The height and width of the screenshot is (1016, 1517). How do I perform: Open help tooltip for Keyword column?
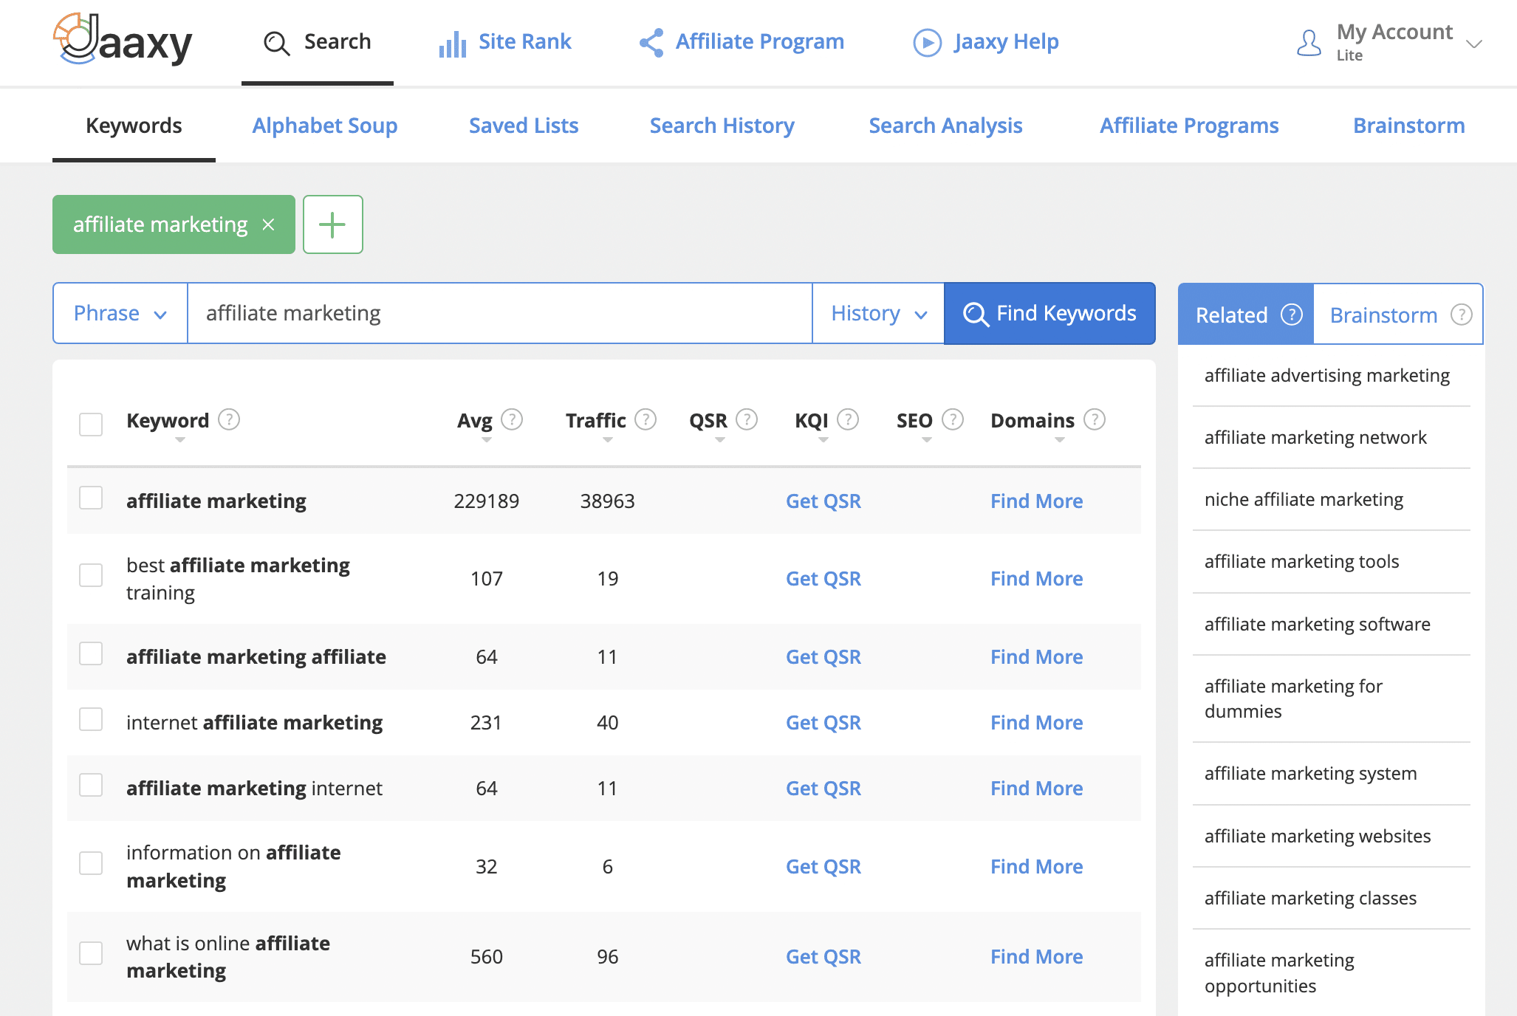pyautogui.click(x=229, y=419)
